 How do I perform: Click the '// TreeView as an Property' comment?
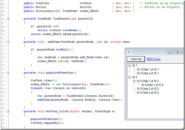coord(161,3)
